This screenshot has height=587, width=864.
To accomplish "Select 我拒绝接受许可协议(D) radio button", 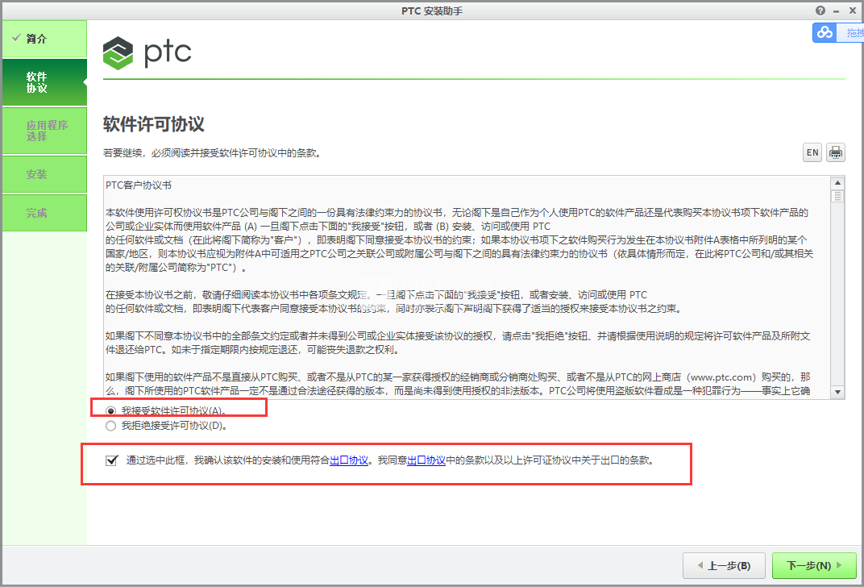I will [x=110, y=426].
